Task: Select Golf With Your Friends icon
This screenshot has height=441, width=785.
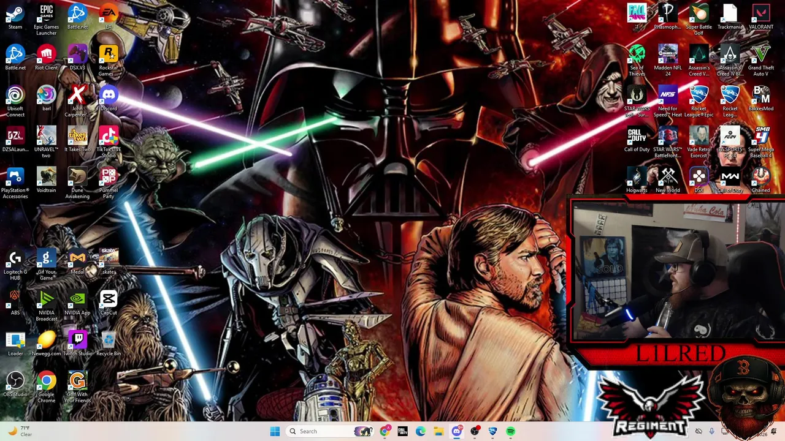Action: (x=77, y=388)
